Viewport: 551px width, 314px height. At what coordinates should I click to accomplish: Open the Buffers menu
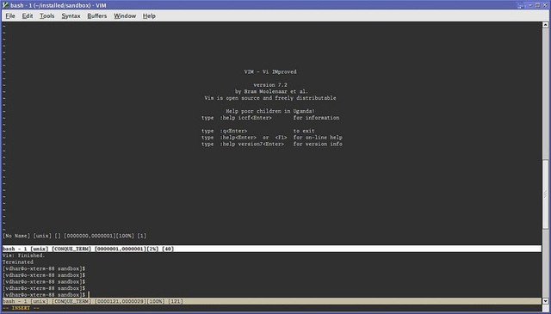(x=97, y=15)
